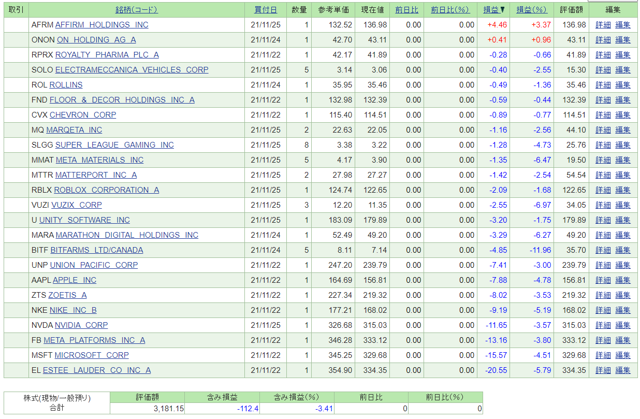The height and width of the screenshot is (419, 640).
Task: Click 詳細 in the NKE row
Action: pyautogui.click(x=603, y=310)
